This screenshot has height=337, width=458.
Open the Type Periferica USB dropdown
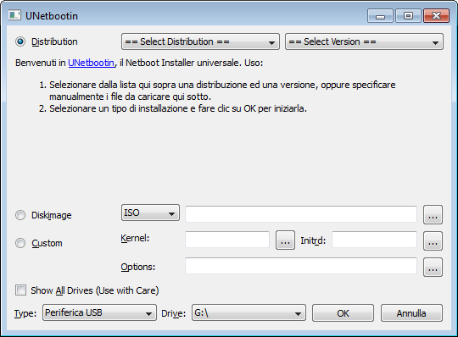[99, 312]
